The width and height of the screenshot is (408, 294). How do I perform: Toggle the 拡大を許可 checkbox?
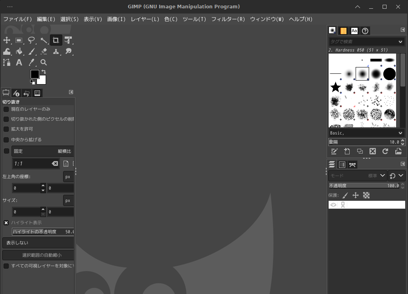(6, 129)
